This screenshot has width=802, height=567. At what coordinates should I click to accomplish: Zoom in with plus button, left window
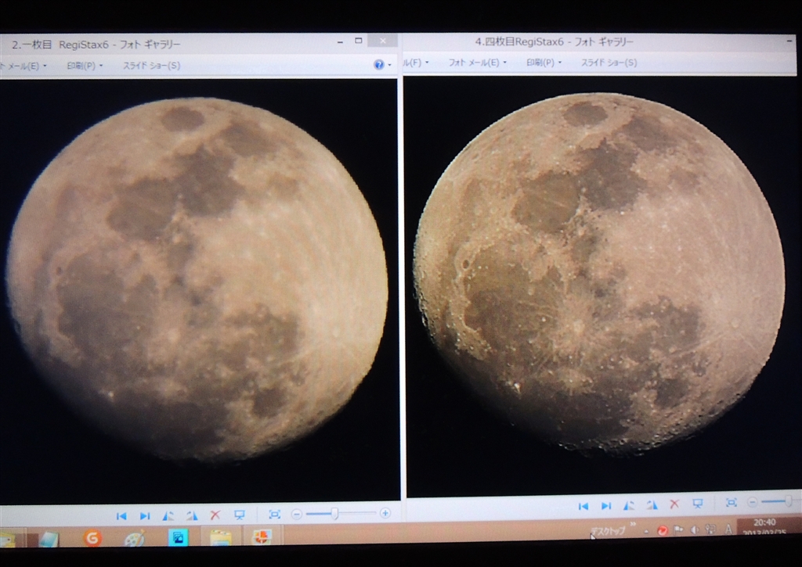pos(385,513)
